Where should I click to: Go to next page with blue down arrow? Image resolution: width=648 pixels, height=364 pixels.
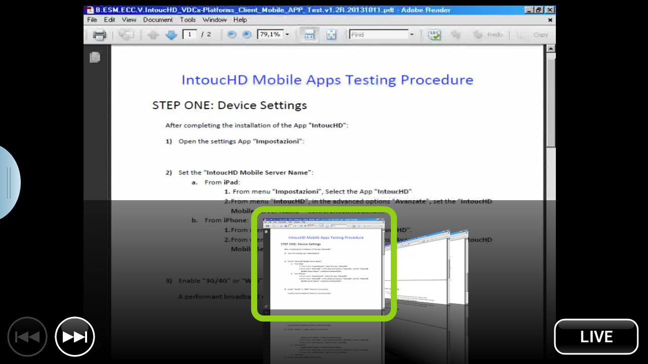171,35
